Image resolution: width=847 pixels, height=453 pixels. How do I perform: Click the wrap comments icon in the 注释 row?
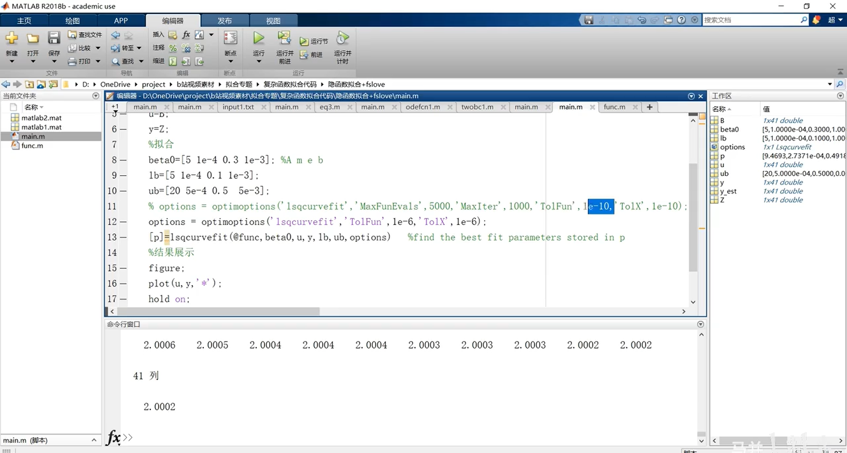[x=199, y=48]
